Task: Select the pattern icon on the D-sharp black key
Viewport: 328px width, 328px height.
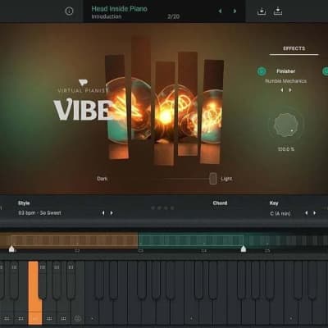Action: (x=14, y=267)
